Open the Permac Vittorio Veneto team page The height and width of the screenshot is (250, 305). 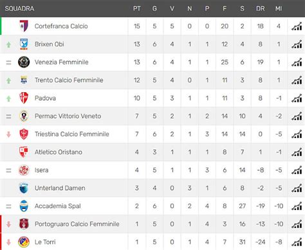click(x=68, y=116)
